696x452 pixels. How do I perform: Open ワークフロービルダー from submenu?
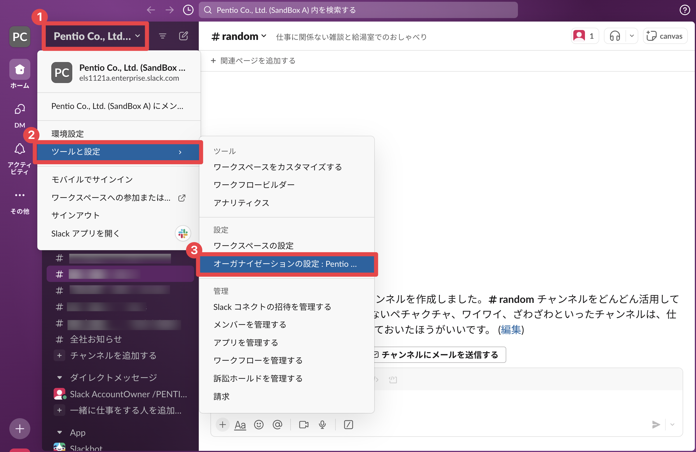pyautogui.click(x=287, y=185)
